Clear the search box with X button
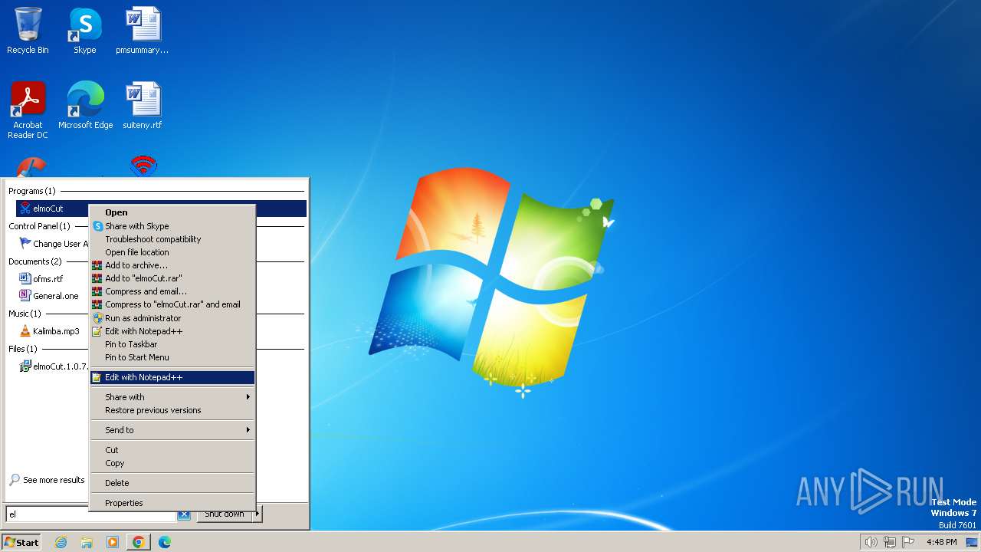This screenshot has height=552, width=981. coord(184,514)
